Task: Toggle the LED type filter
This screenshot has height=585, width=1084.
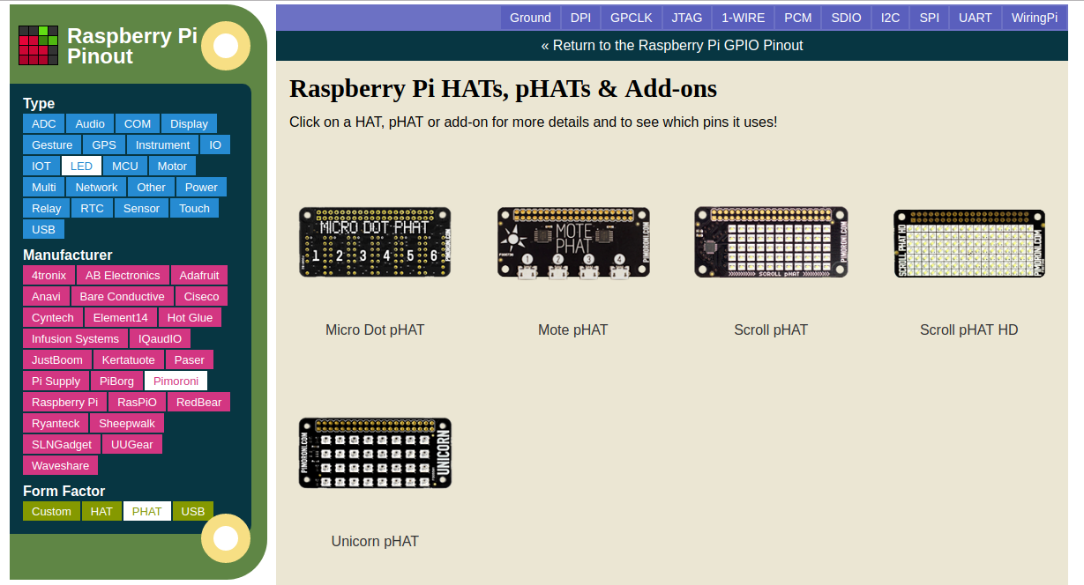Action: click(x=81, y=166)
